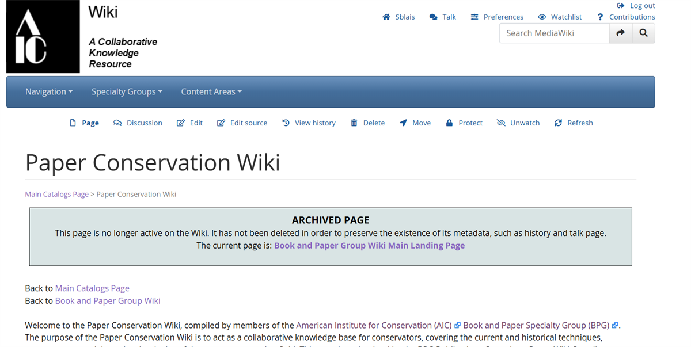Choose Unwatch for this page
691x347 pixels.
tap(518, 123)
